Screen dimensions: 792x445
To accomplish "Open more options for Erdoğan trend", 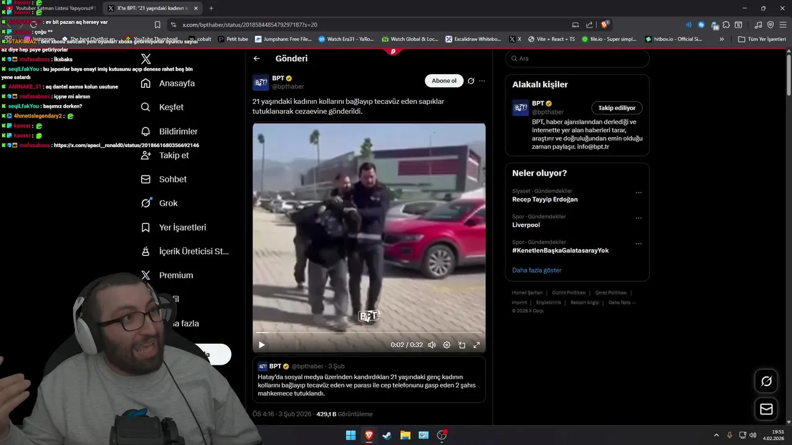I will tap(639, 193).
